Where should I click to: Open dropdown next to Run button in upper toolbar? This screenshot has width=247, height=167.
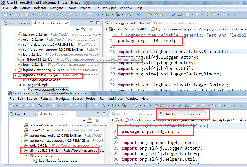112,14
